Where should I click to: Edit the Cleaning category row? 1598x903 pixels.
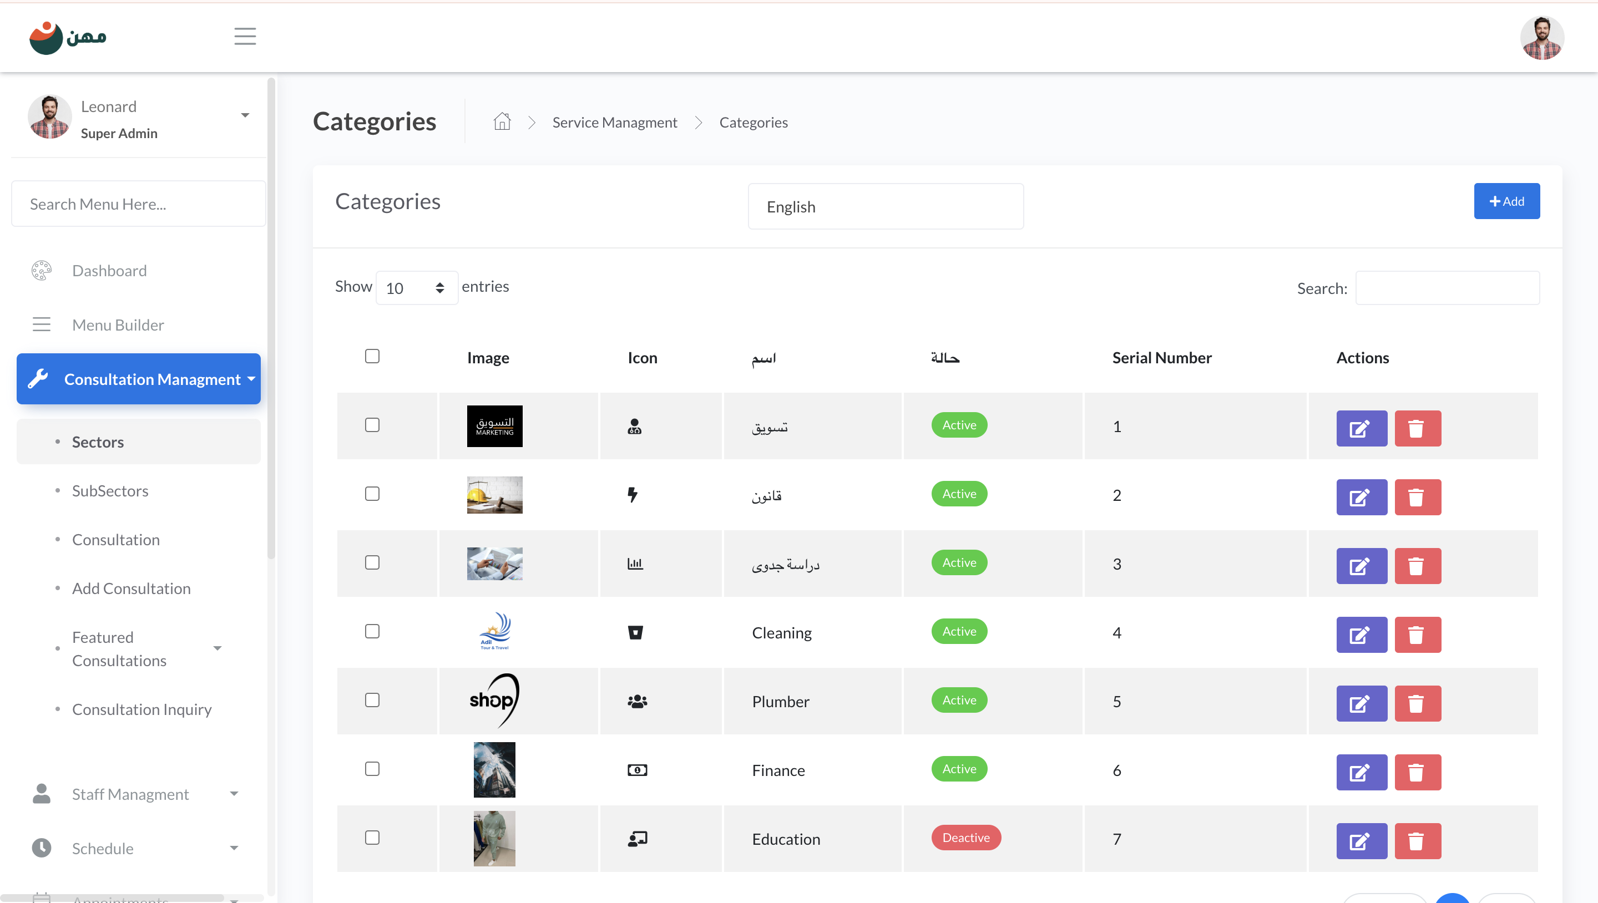click(x=1361, y=635)
